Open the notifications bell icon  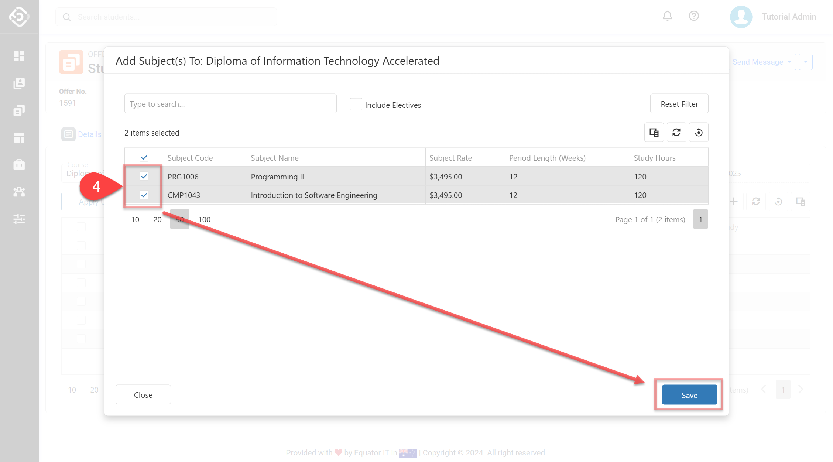[667, 16]
